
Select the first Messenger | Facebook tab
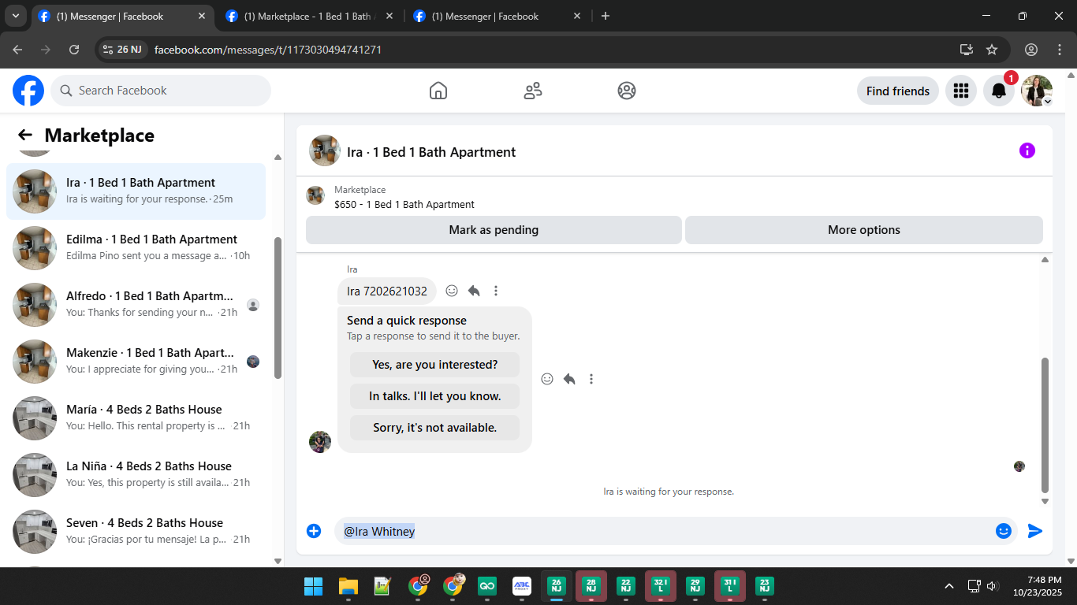pyautogui.click(x=122, y=16)
